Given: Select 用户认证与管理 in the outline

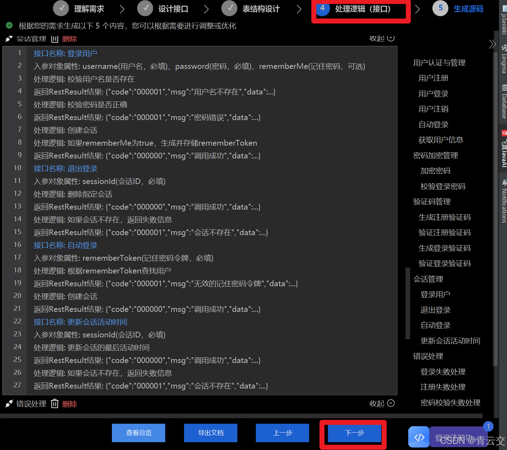Looking at the screenshot, I should point(439,63).
